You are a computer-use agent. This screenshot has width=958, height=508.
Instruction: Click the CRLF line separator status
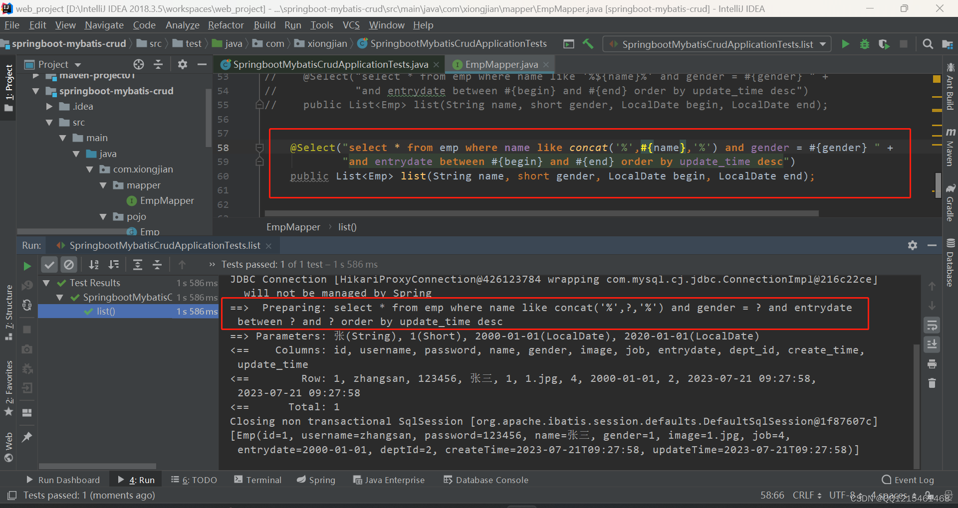tap(807, 495)
